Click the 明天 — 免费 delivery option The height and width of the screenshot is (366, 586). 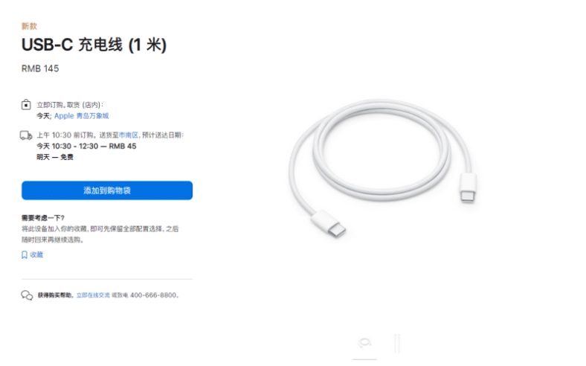(x=55, y=158)
